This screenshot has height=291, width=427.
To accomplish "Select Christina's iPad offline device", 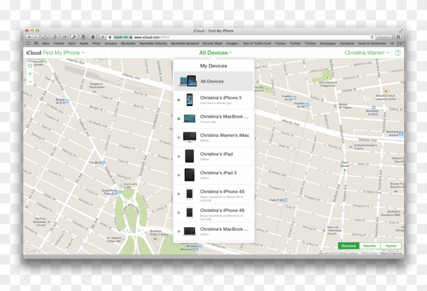I will coord(214,156).
